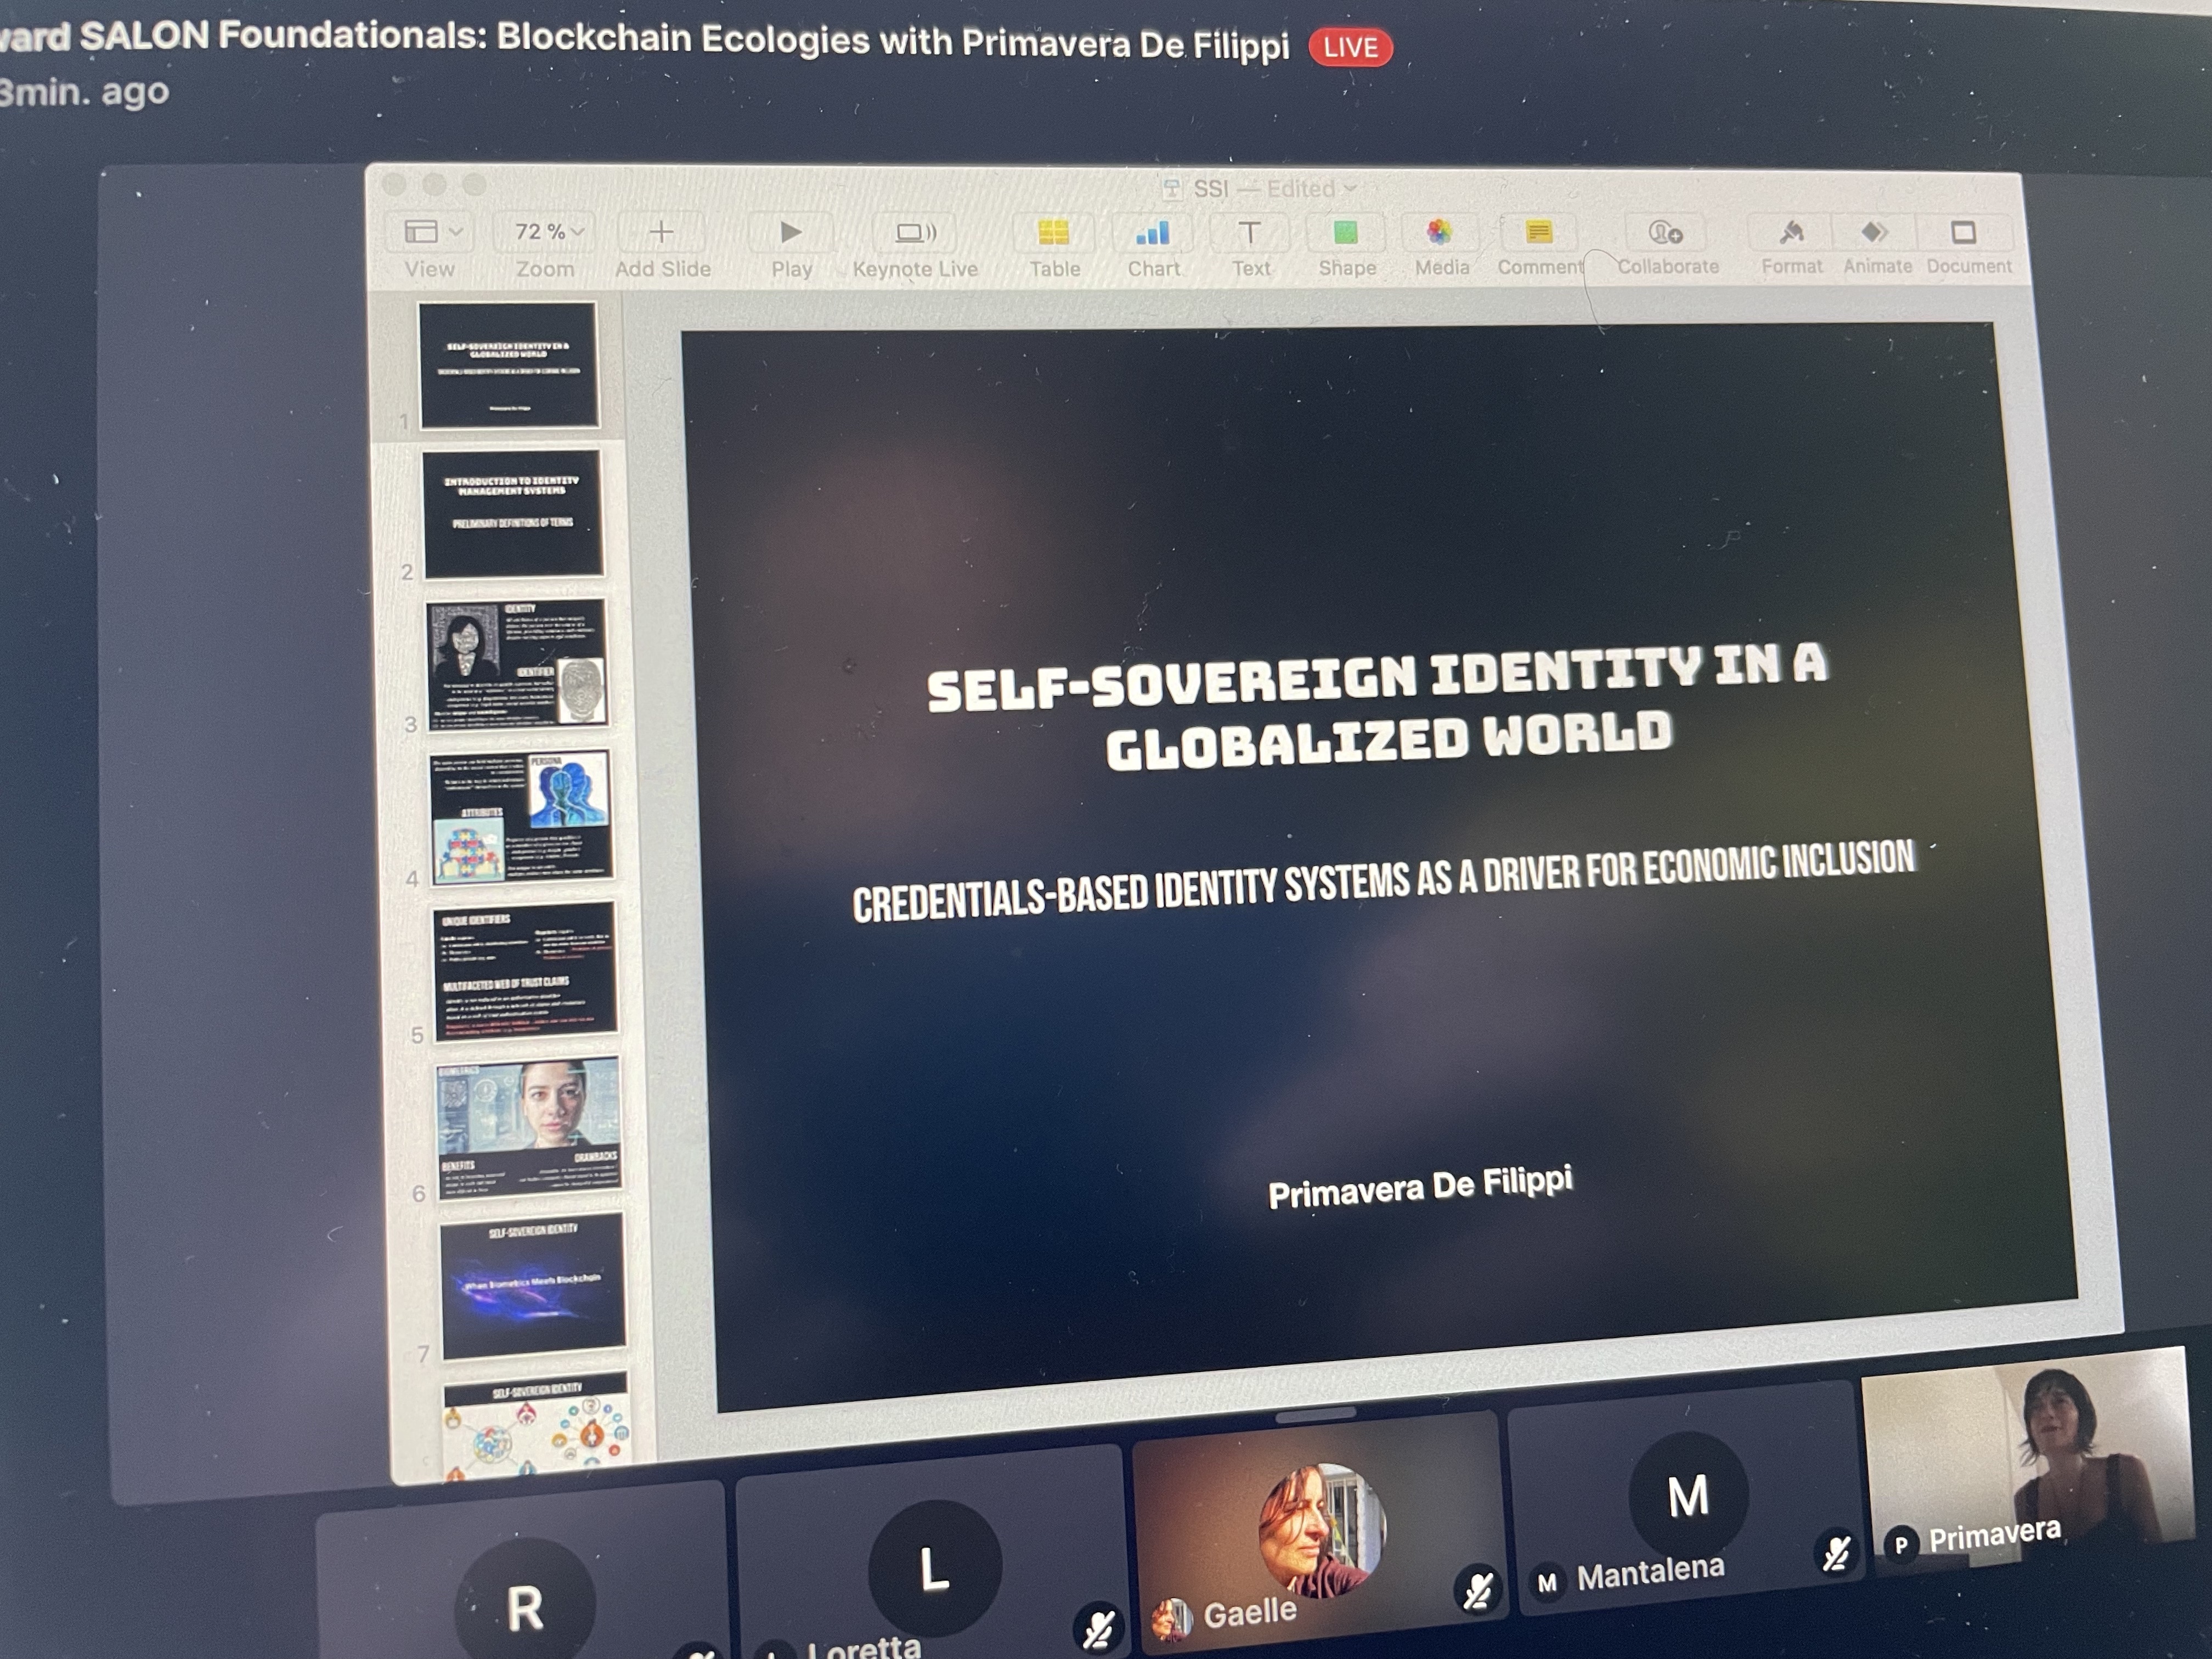Add a Comment note
This screenshot has width=2212, height=1659.
[x=1539, y=233]
